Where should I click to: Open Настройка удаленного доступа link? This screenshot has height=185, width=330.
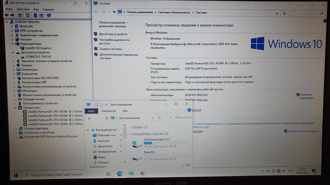point(114,41)
